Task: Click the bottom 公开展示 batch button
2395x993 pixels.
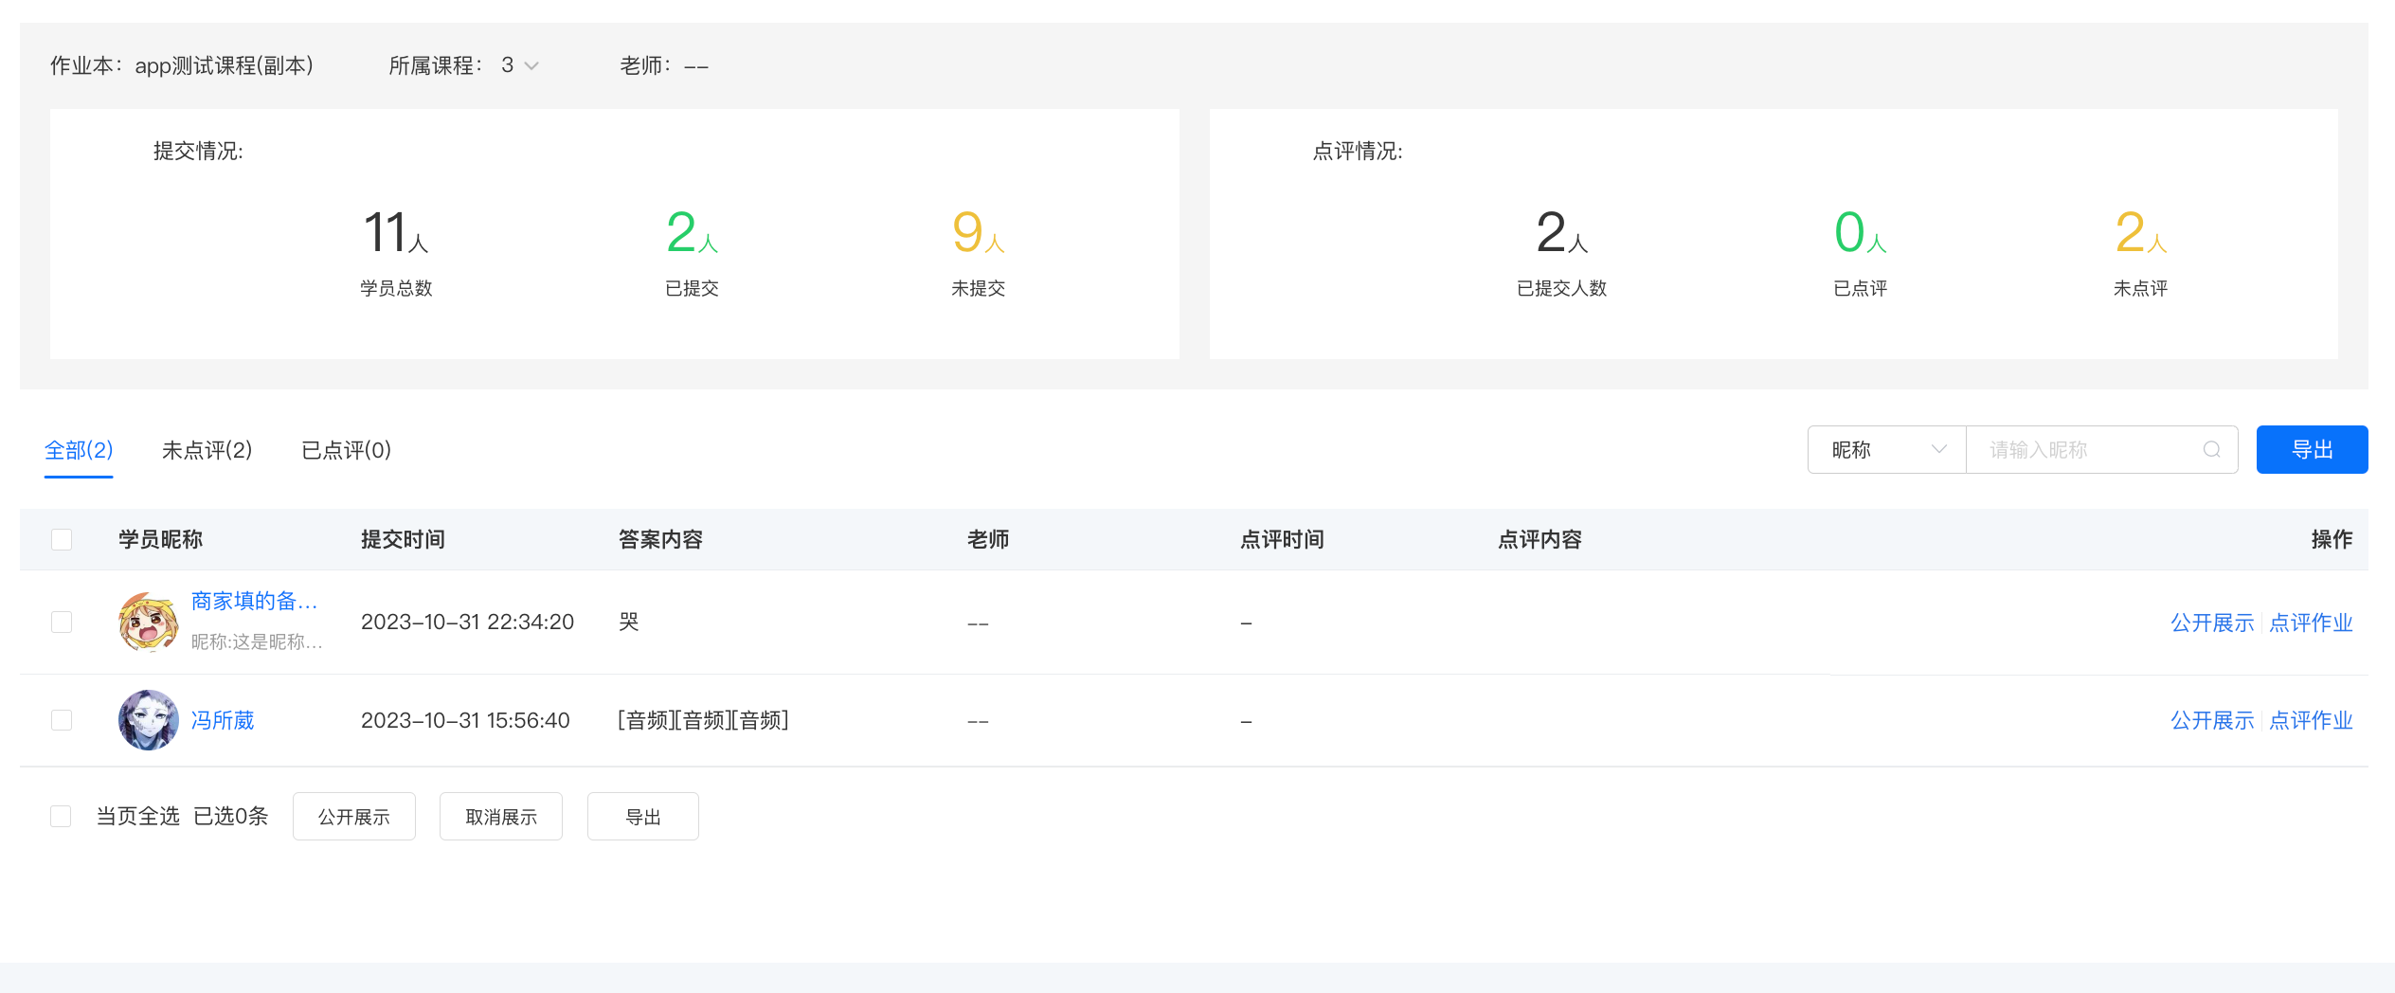Action: (x=354, y=816)
